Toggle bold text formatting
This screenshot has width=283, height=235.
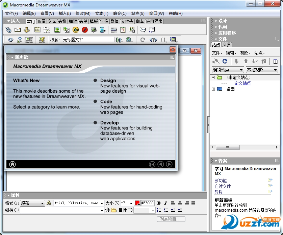point(159,203)
